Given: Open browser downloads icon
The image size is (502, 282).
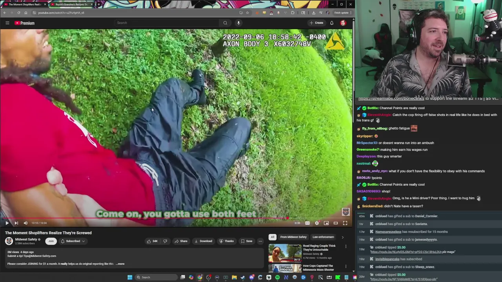Looking at the screenshot, I should tap(313, 13).
